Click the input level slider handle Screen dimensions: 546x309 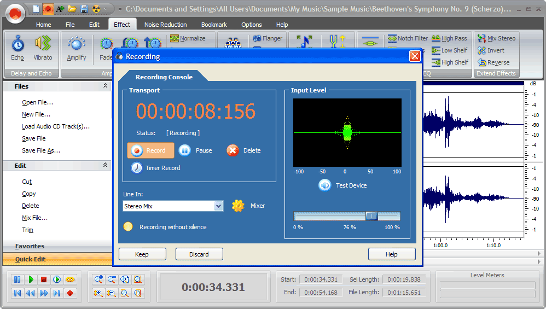(371, 216)
